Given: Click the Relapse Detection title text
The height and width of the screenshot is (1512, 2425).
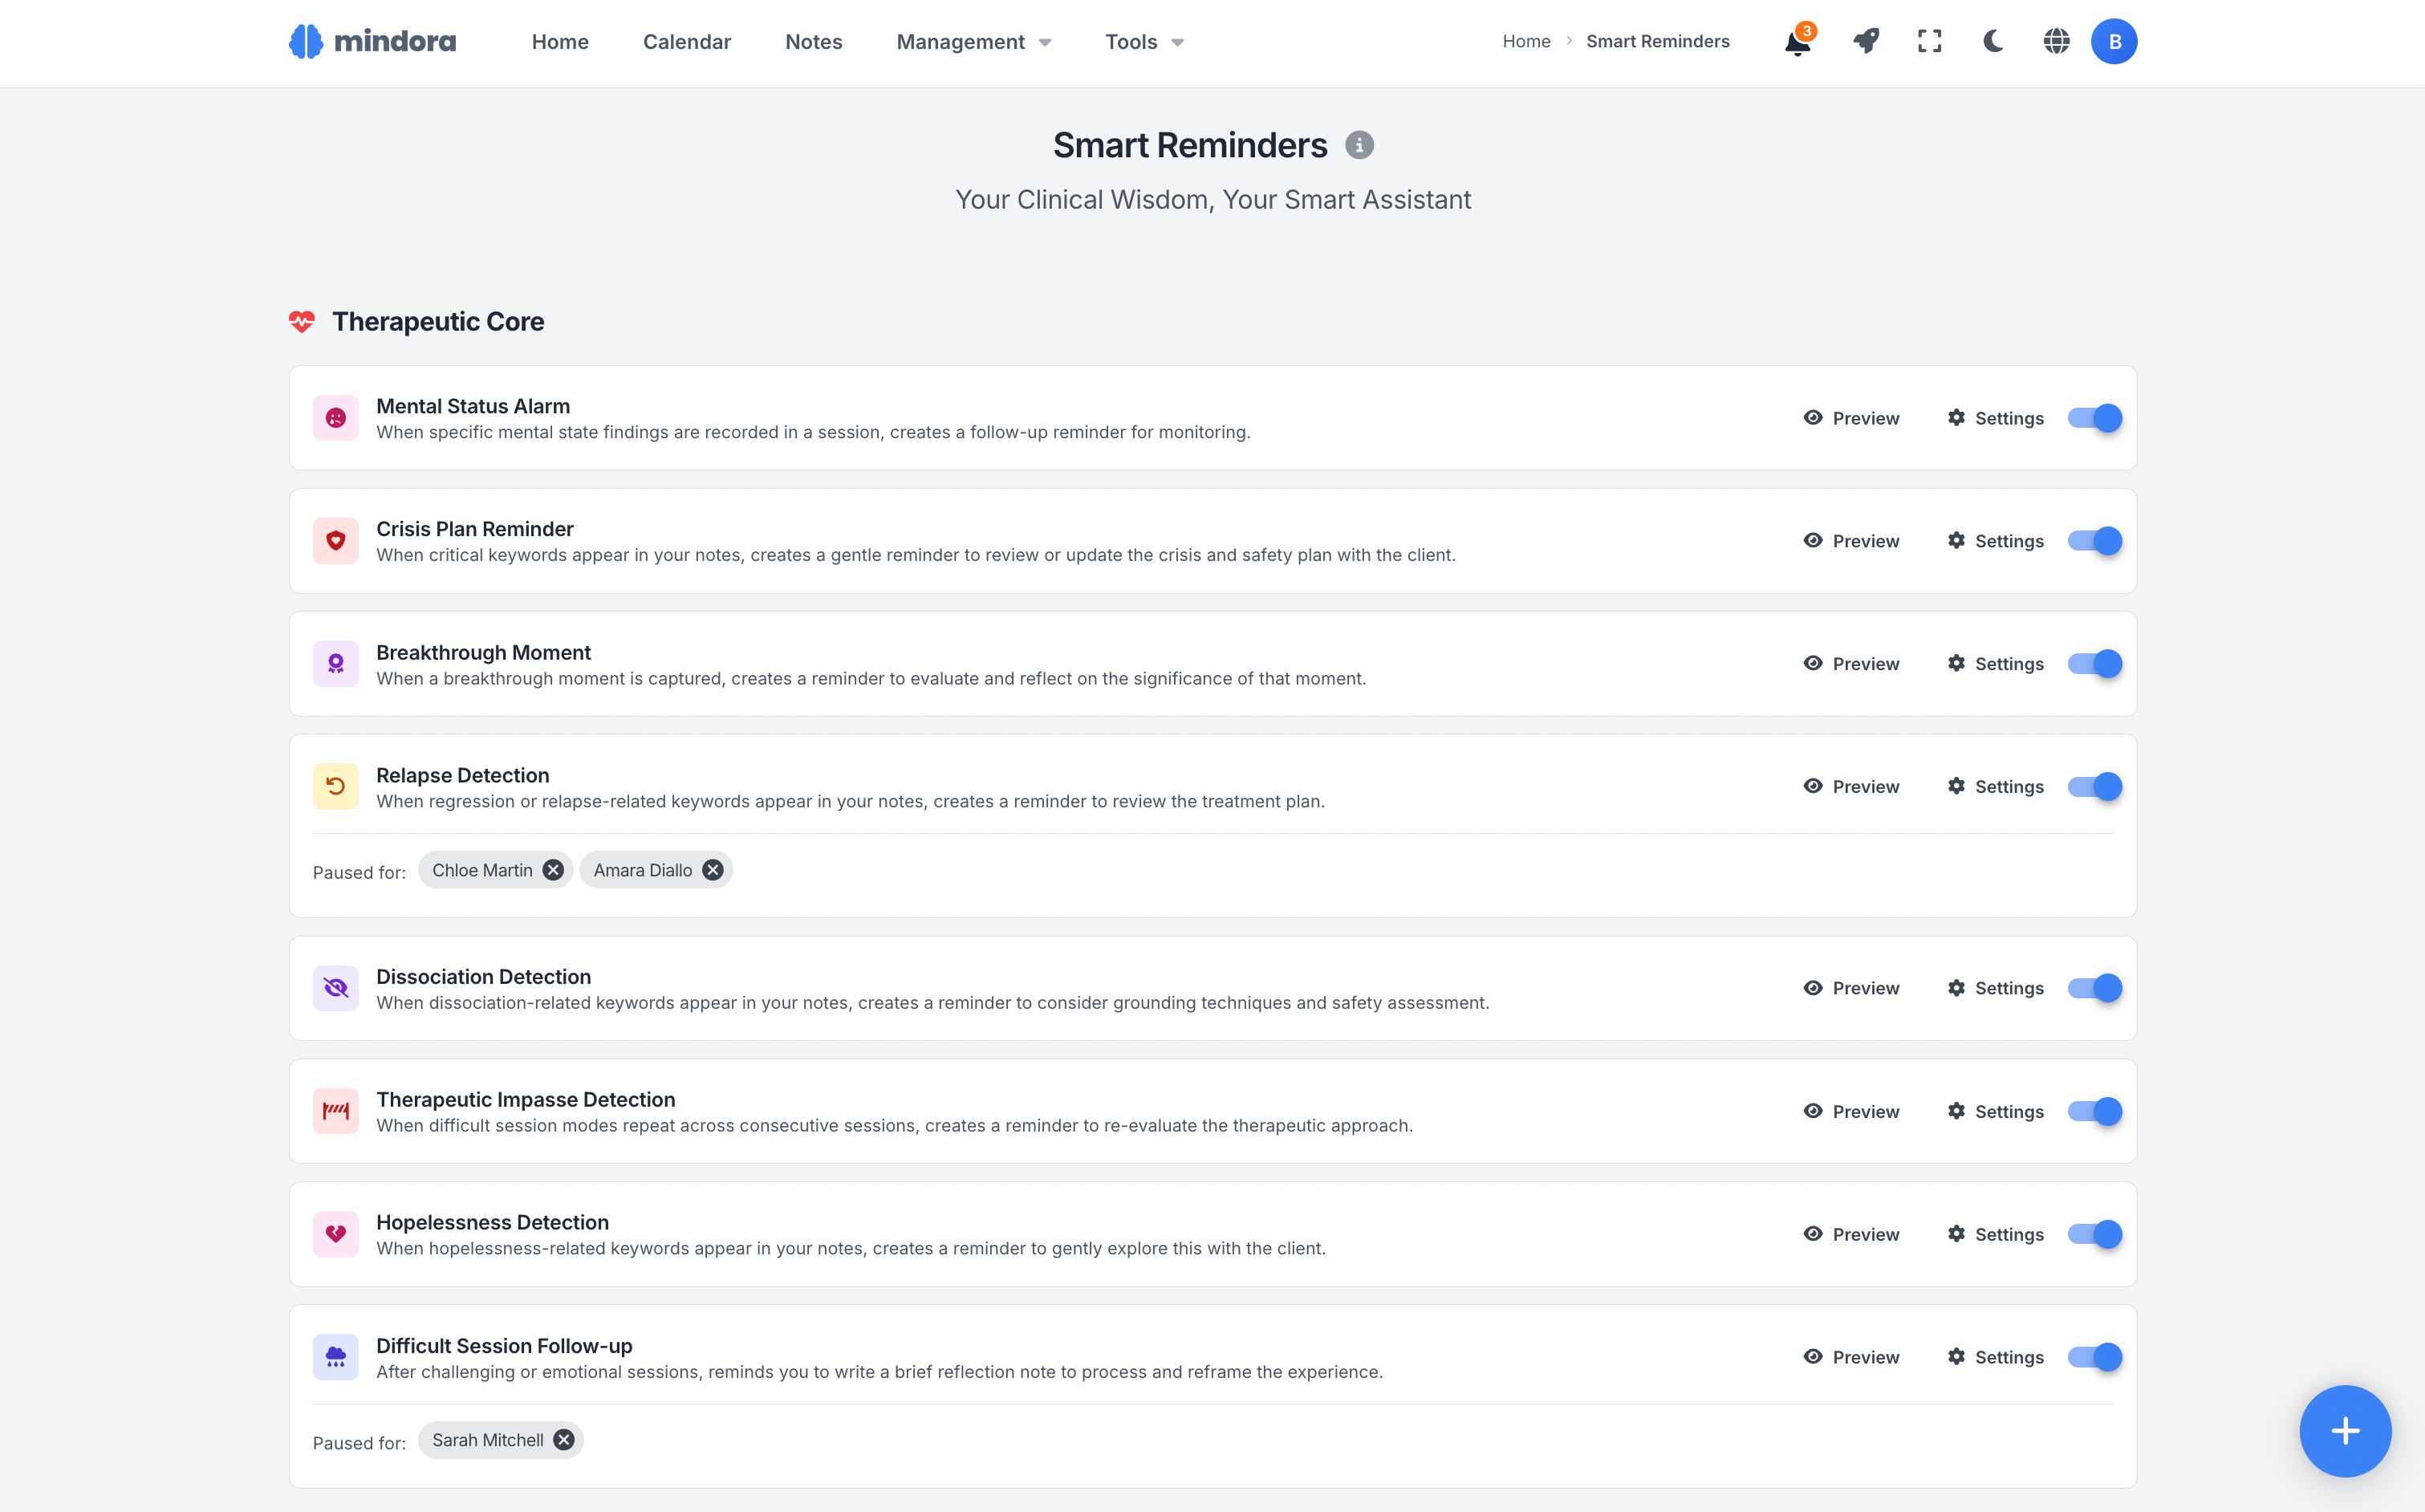Looking at the screenshot, I should 463,775.
